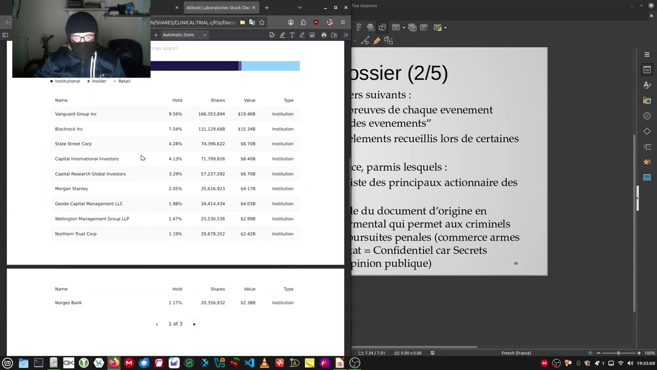
Task: Open the Firefox extensions puzzle icon
Action: [x=303, y=23]
